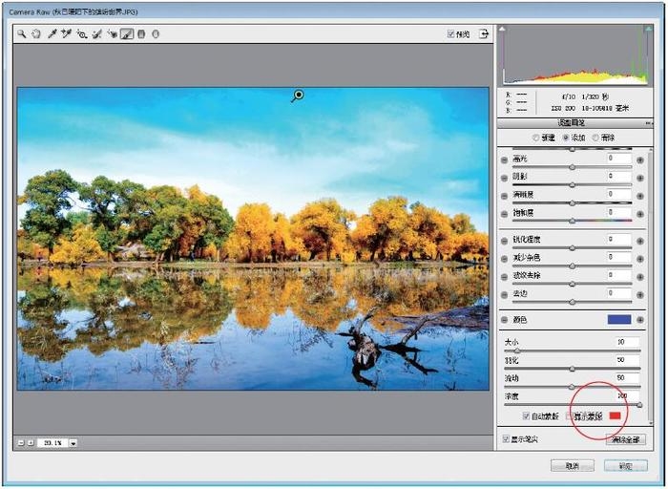Click the 大小 size slider track
The width and height of the screenshot is (668, 489).
click(x=573, y=351)
